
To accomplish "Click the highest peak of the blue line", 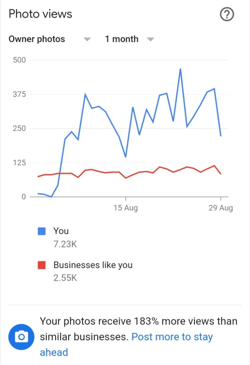I will tap(180, 69).
